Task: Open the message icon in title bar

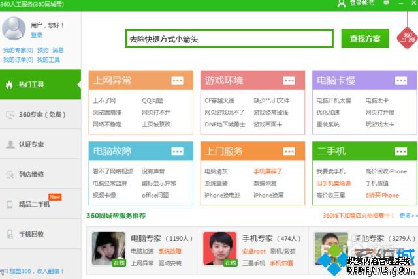Action: pyautogui.click(x=386, y=3)
